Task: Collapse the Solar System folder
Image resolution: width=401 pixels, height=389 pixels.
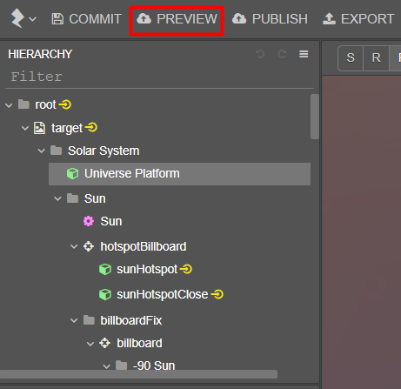Action: (x=42, y=151)
